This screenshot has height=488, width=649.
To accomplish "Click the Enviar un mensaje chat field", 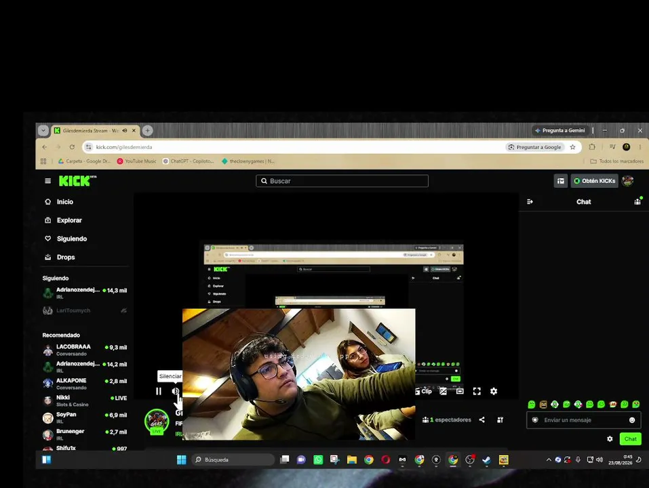I will (584, 420).
